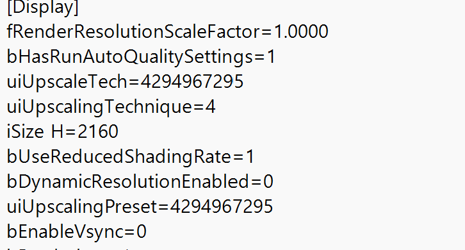Click the bUseReducedShadingRate setting name

(x=118, y=156)
